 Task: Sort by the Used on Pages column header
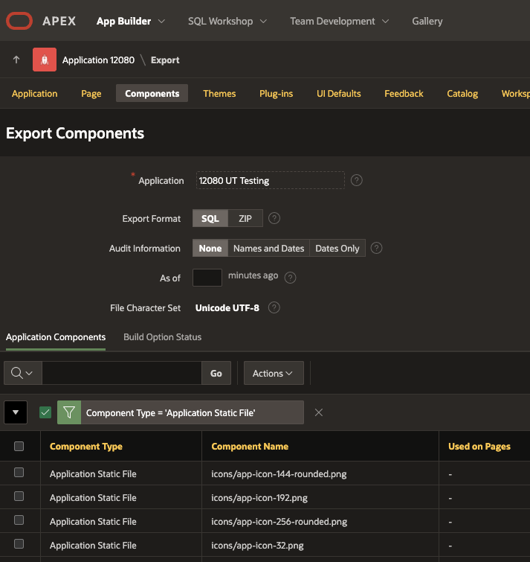click(479, 446)
